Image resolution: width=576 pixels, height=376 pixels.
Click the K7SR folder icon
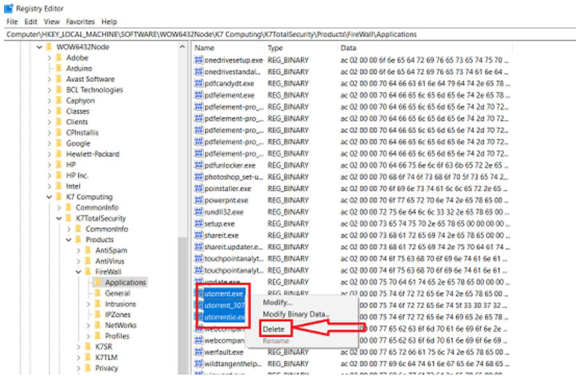coord(88,347)
